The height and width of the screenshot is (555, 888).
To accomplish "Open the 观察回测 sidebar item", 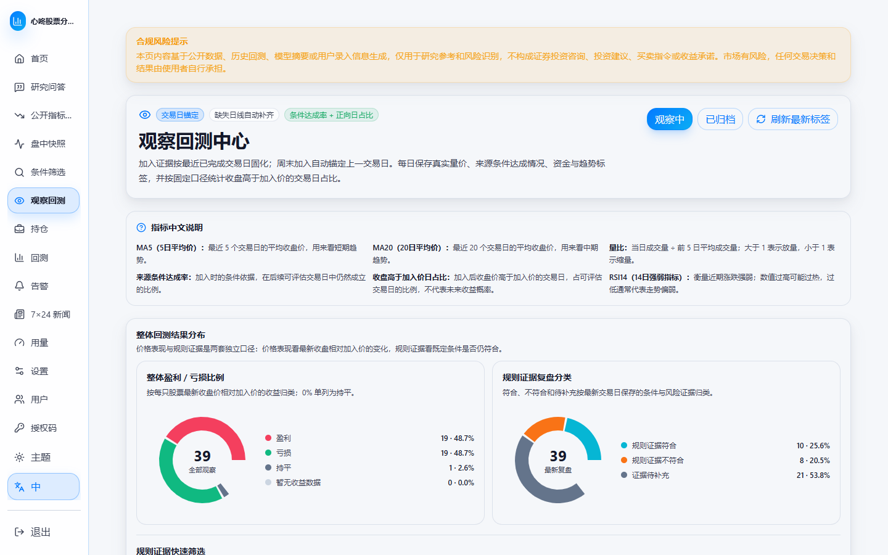I will pyautogui.click(x=43, y=200).
